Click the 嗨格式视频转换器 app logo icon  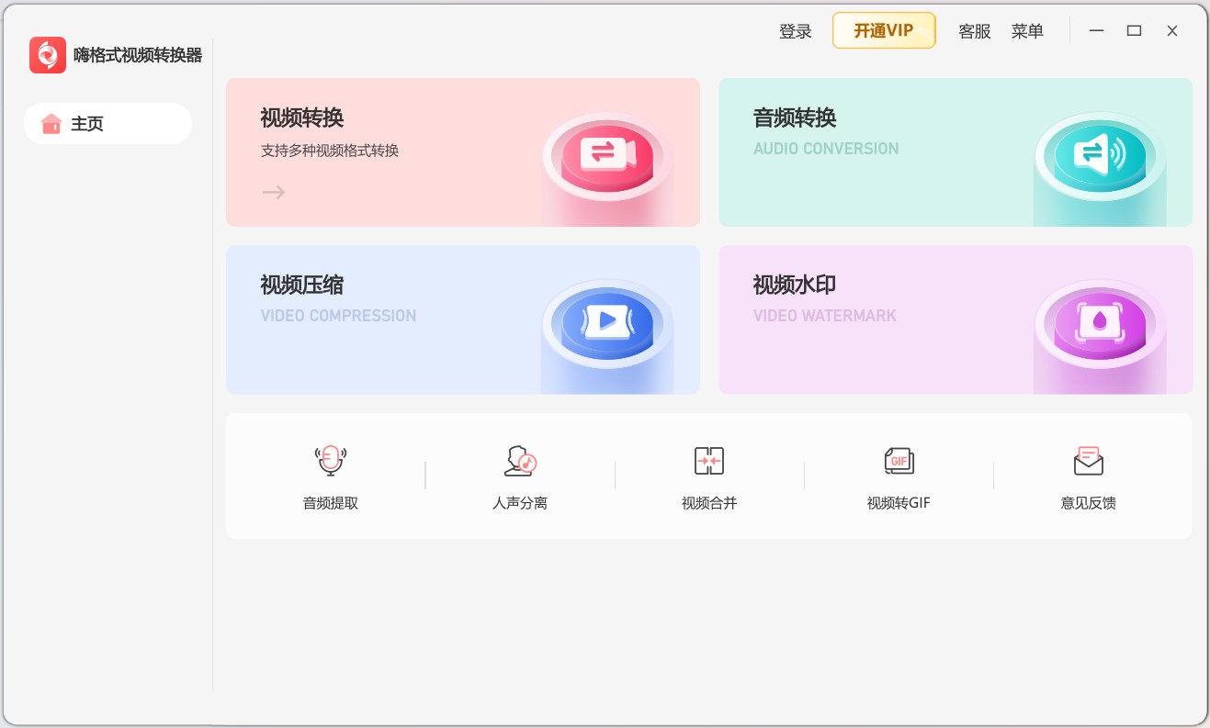(x=48, y=55)
